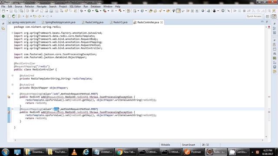The image size is (278, 156).
Task: Switch to the Postman taskbar button
Action: click(x=193, y=152)
